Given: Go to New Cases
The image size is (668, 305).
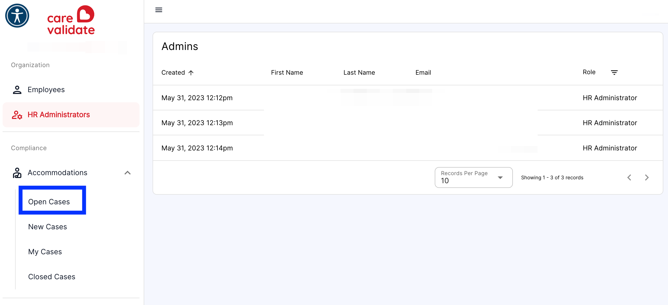Looking at the screenshot, I should tap(48, 227).
